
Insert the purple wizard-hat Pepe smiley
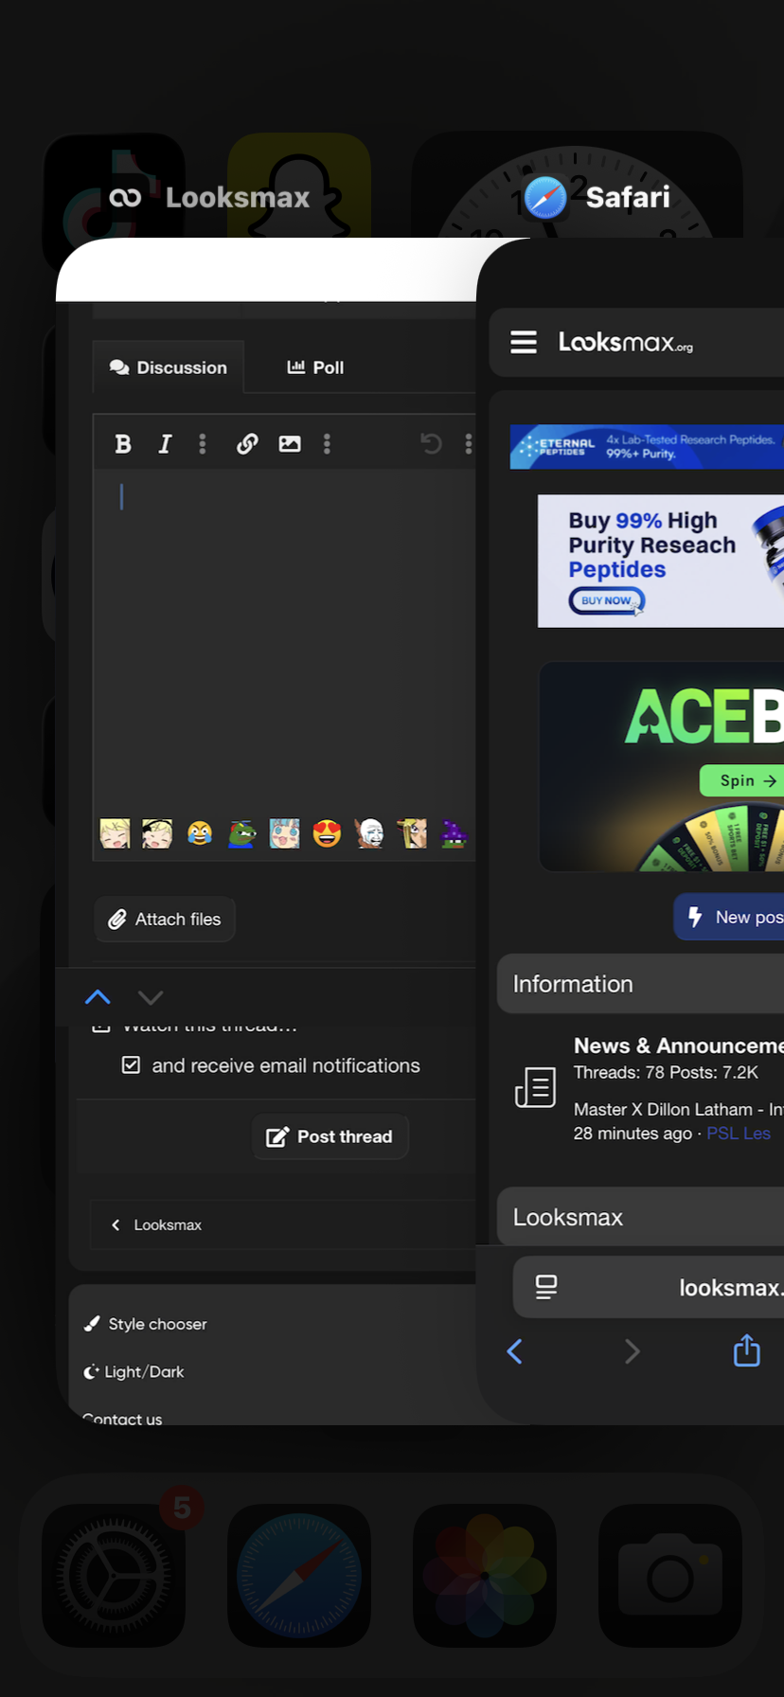pyautogui.click(x=454, y=833)
